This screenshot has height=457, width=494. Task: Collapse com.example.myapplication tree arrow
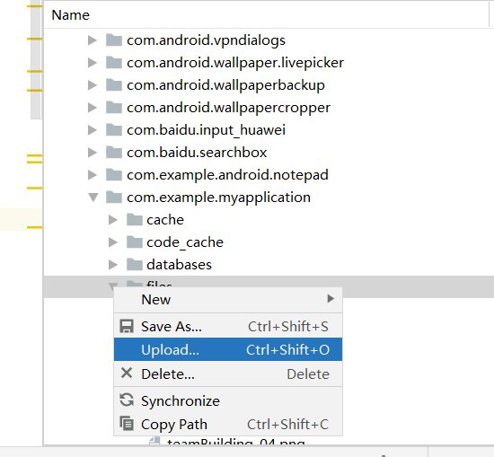(93, 198)
